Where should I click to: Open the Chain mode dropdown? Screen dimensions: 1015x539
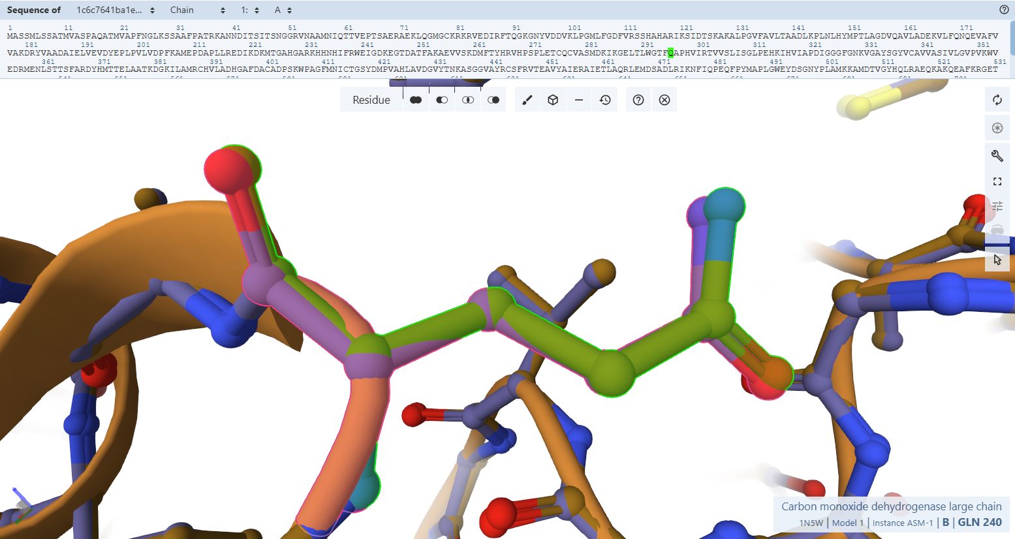click(x=198, y=10)
